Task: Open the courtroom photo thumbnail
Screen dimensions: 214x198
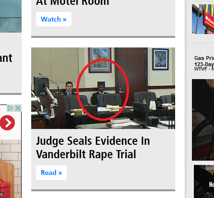Action: [103, 88]
